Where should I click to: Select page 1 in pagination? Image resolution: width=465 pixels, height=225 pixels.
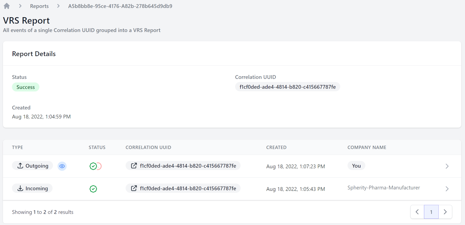[431, 212]
